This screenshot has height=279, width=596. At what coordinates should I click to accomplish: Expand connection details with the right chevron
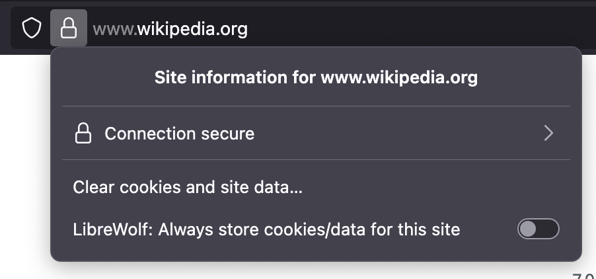(548, 134)
